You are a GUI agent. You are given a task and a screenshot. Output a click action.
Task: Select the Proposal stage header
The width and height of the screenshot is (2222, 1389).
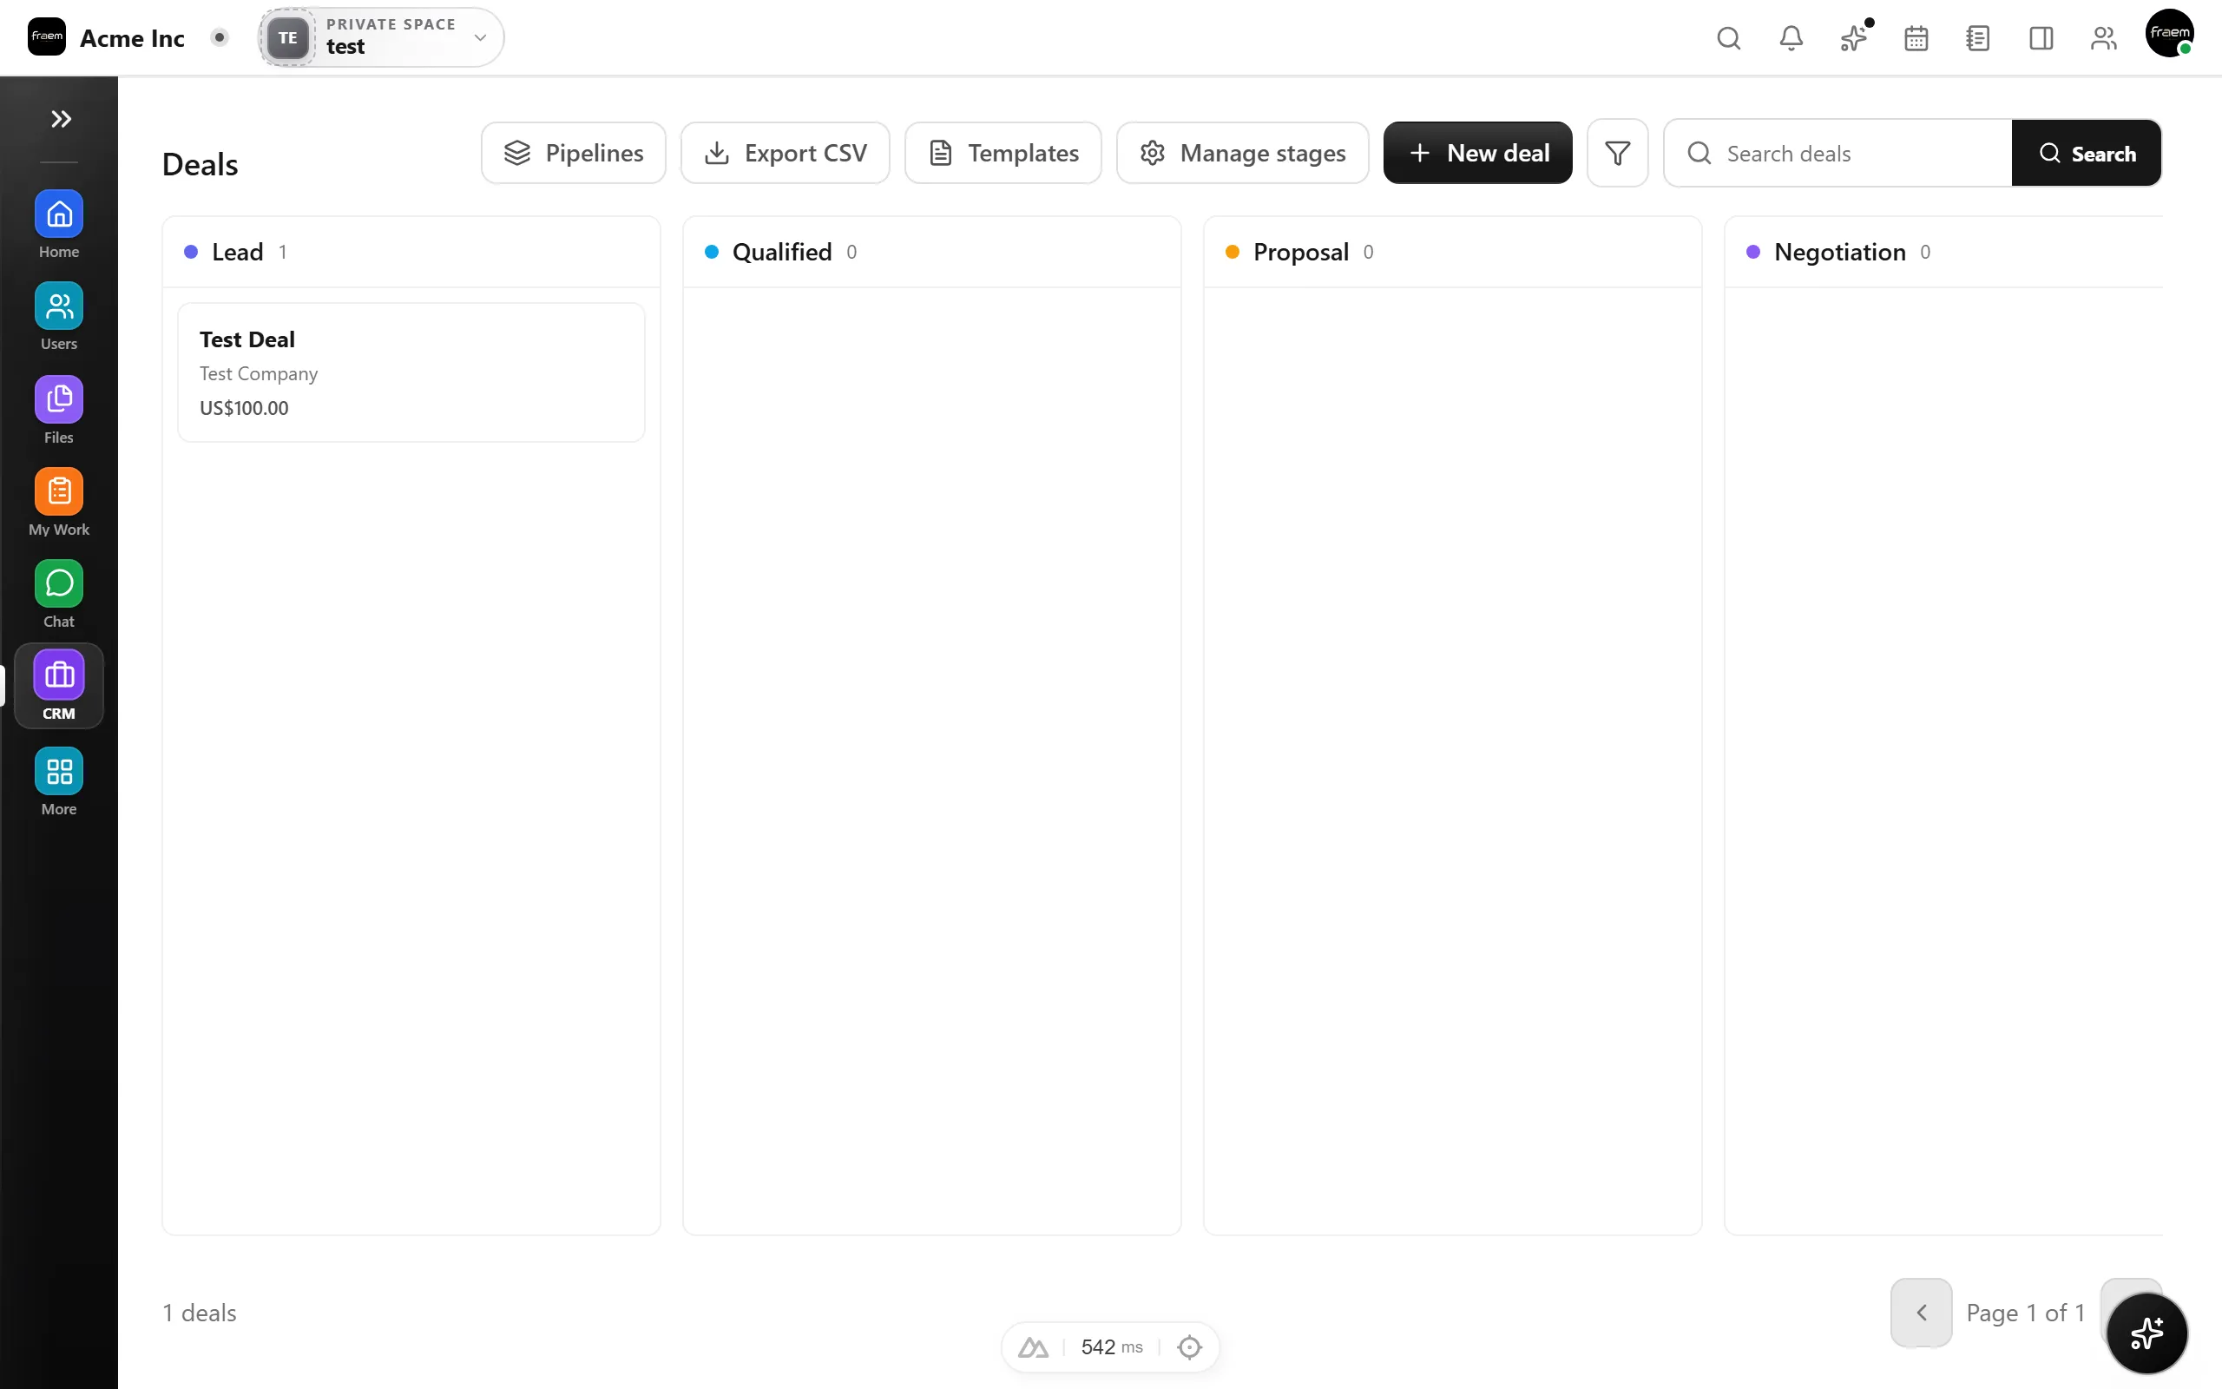pos(1453,252)
